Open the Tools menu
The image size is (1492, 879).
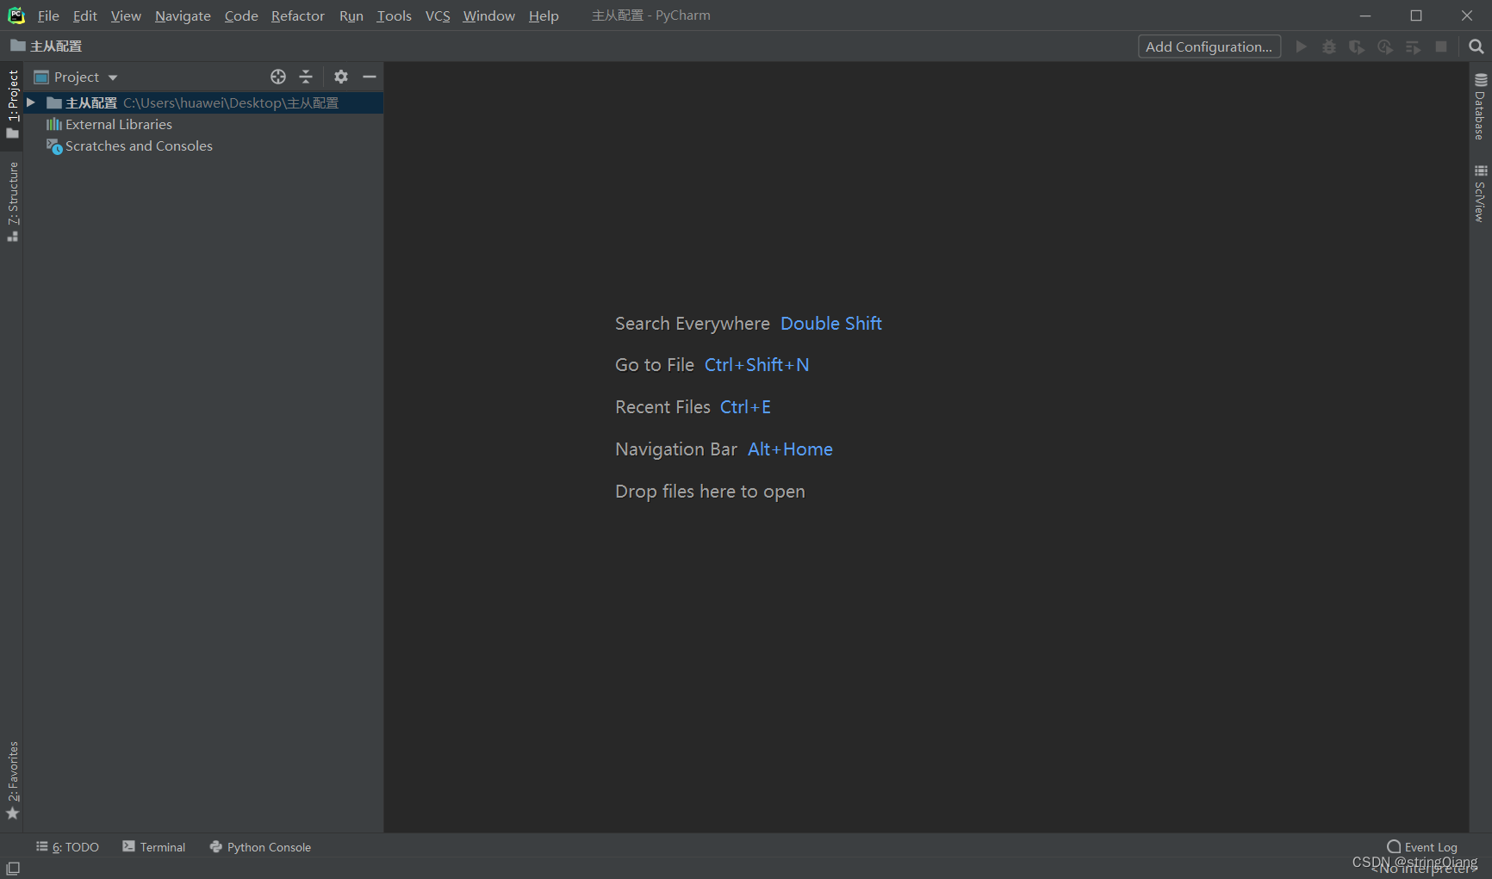pyautogui.click(x=395, y=15)
